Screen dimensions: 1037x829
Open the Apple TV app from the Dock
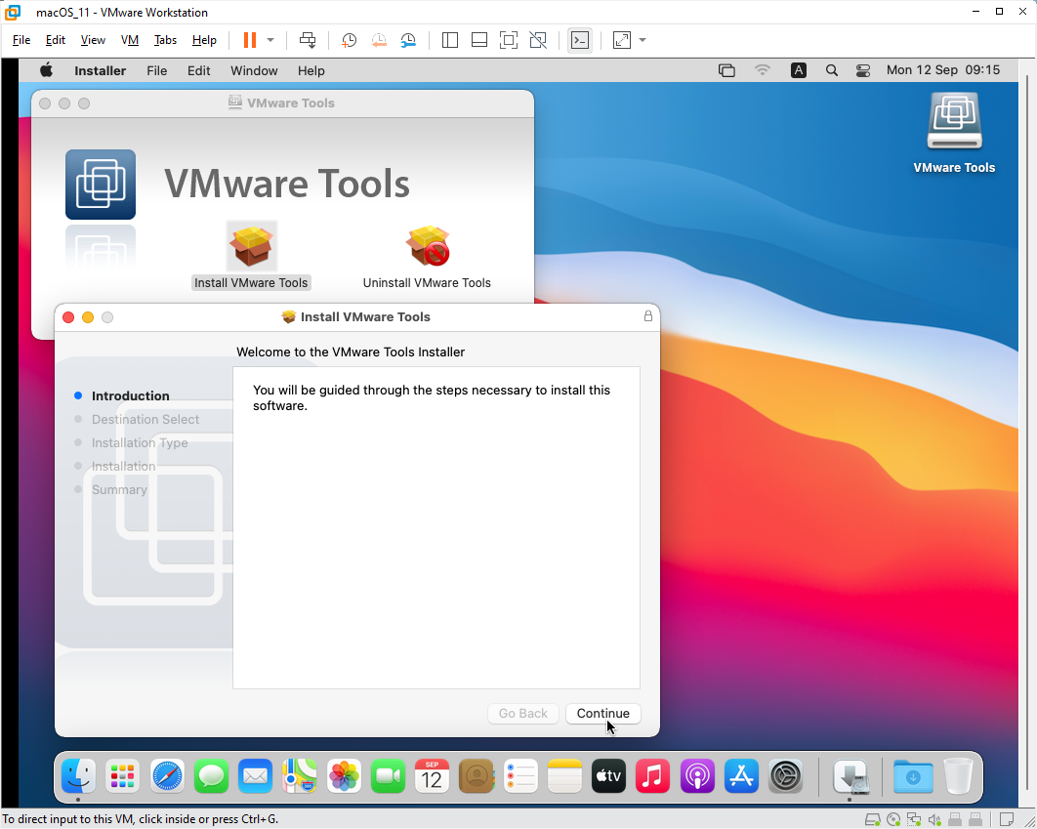coord(608,776)
